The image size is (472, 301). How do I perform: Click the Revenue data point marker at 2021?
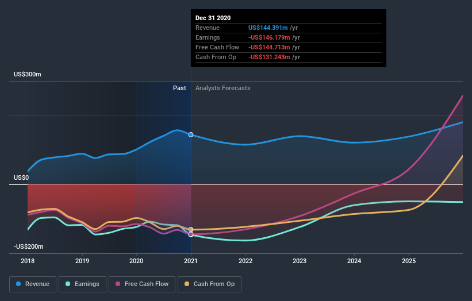191,135
